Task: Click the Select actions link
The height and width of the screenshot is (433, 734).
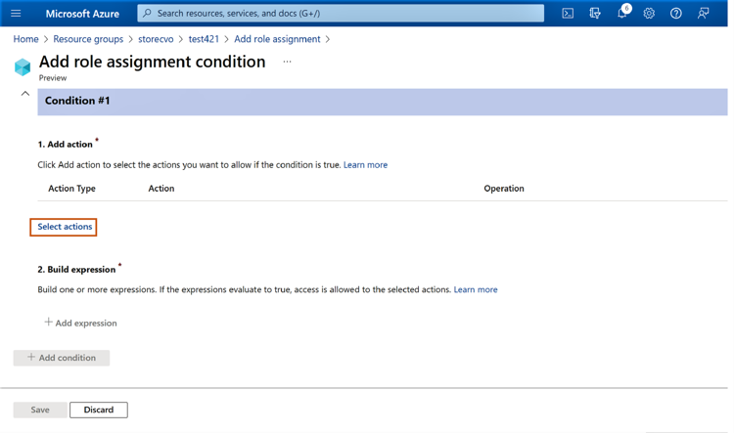Action: click(x=65, y=227)
